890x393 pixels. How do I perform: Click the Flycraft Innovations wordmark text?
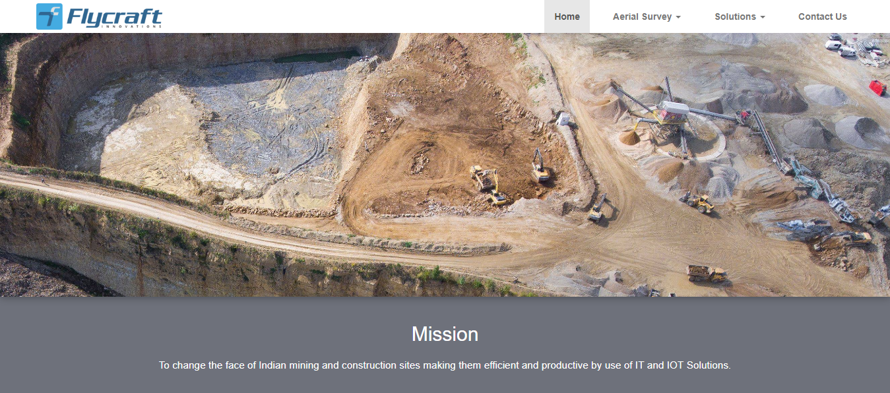pyautogui.click(x=114, y=17)
